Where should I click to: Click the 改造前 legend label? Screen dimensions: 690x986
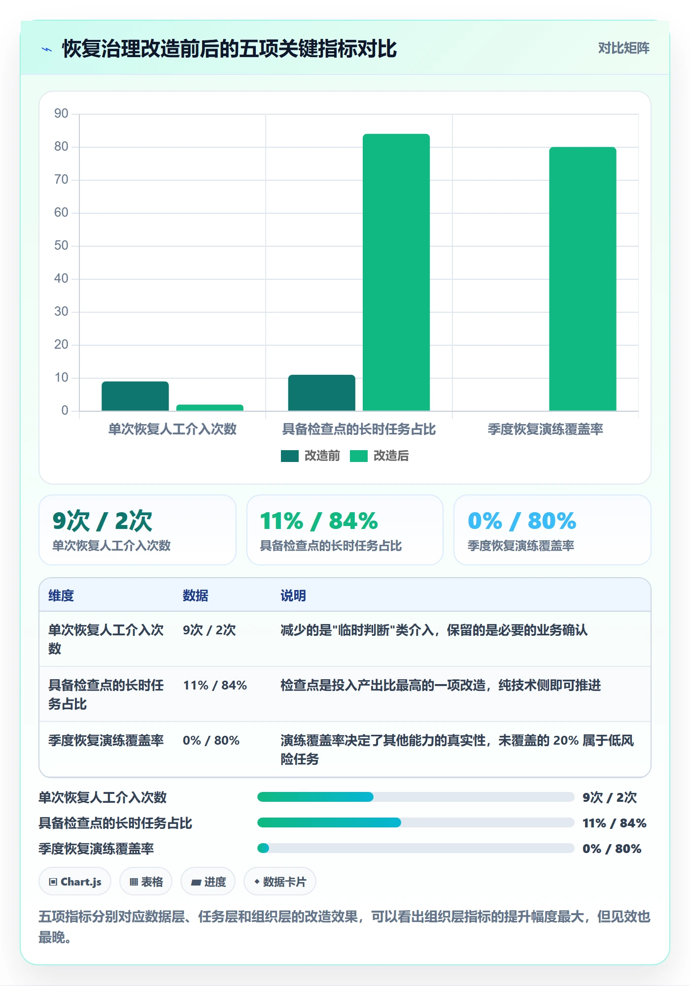point(322,456)
